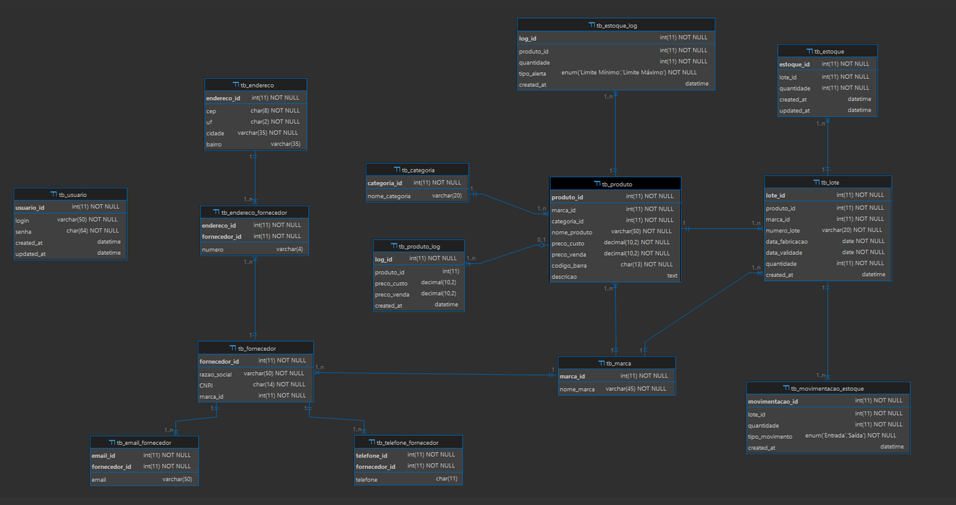Select the uf column row

click(x=255, y=122)
